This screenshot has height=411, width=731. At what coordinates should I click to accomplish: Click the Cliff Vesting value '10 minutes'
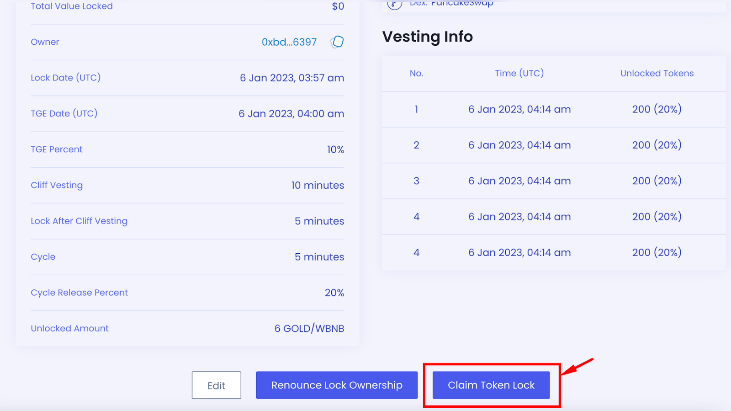coord(318,185)
